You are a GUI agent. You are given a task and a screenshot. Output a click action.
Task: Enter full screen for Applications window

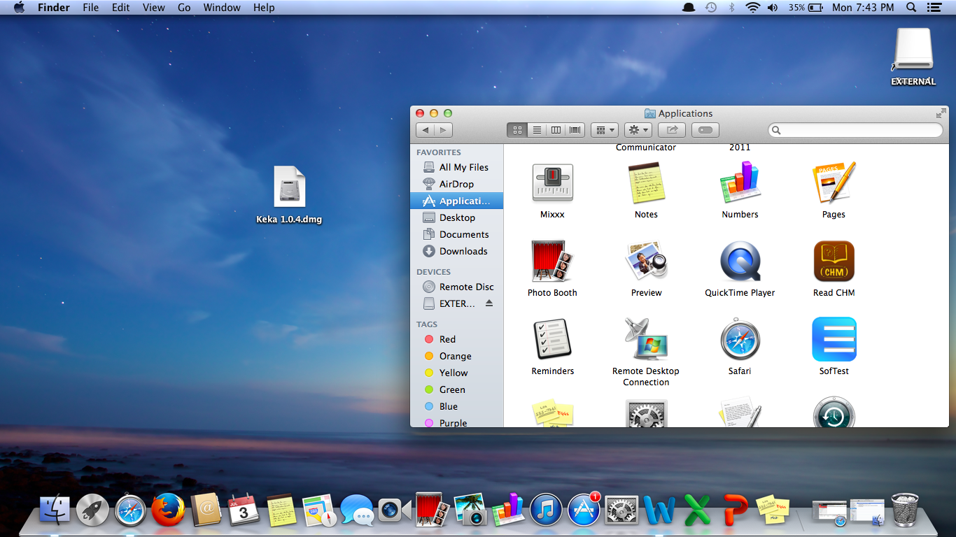941,113
